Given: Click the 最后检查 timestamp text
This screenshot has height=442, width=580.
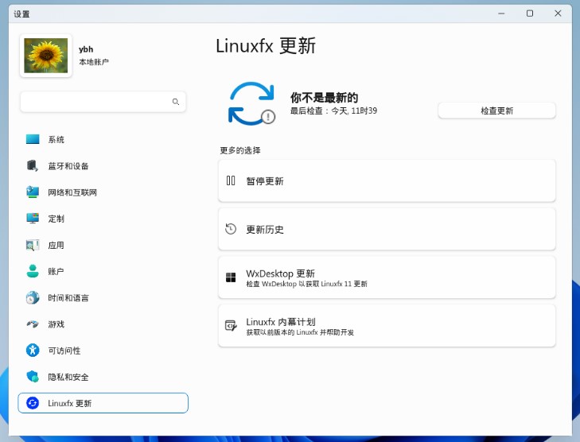Looking at the screenshot, I should click(x=333, y=111).
